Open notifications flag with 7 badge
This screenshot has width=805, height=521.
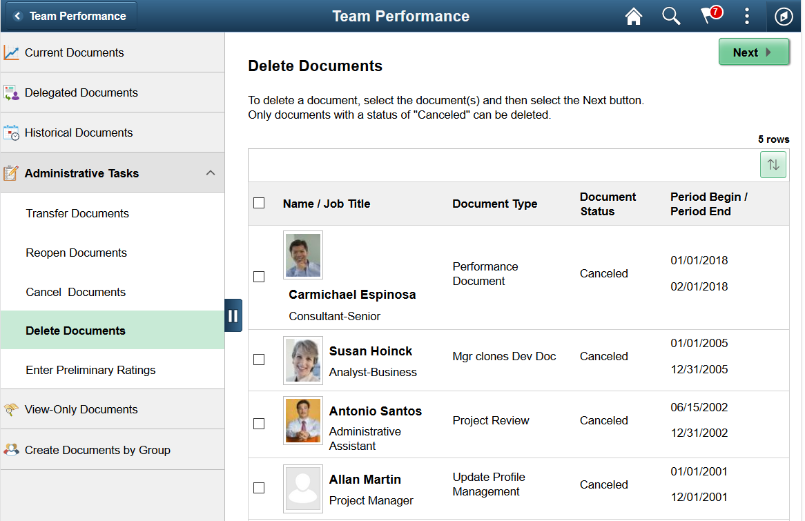[x=712, y=15]
